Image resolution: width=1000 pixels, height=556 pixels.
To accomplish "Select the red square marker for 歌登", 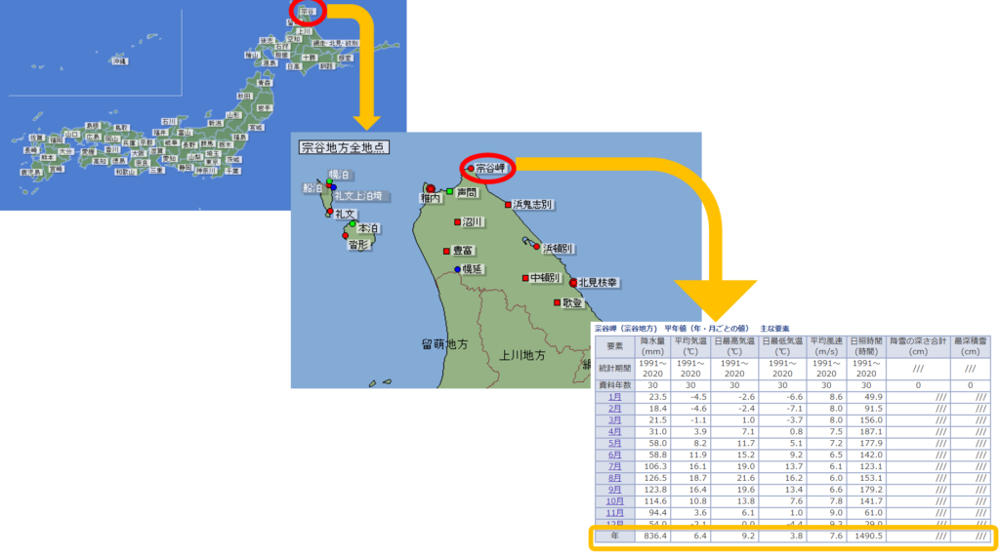I will [556, 302].
